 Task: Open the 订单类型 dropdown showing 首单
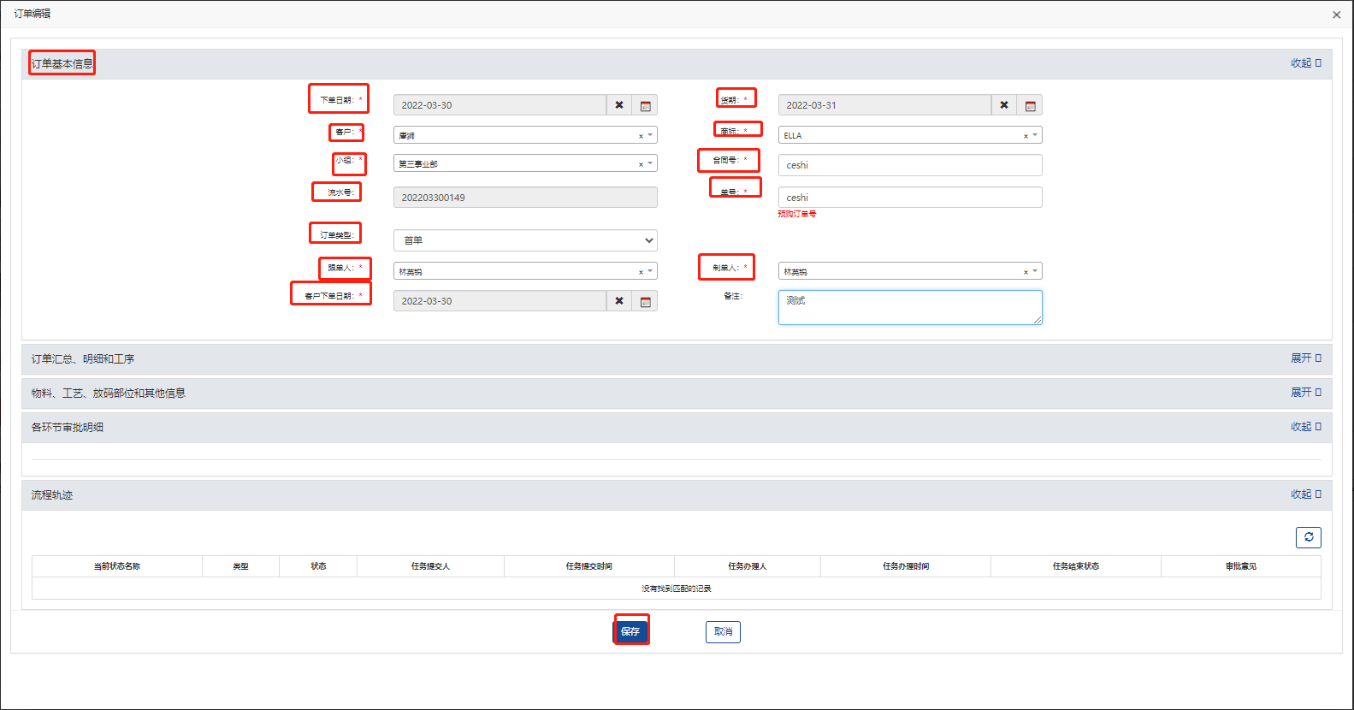pos(525,240)
